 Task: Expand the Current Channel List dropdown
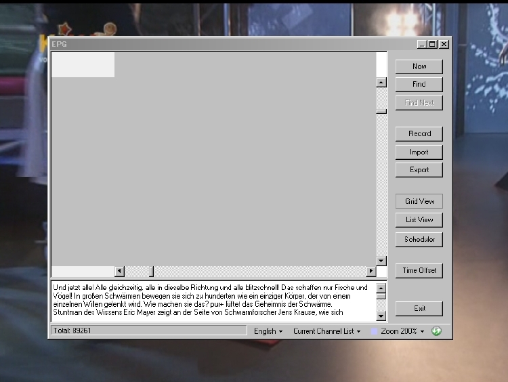tap(326, 331)
